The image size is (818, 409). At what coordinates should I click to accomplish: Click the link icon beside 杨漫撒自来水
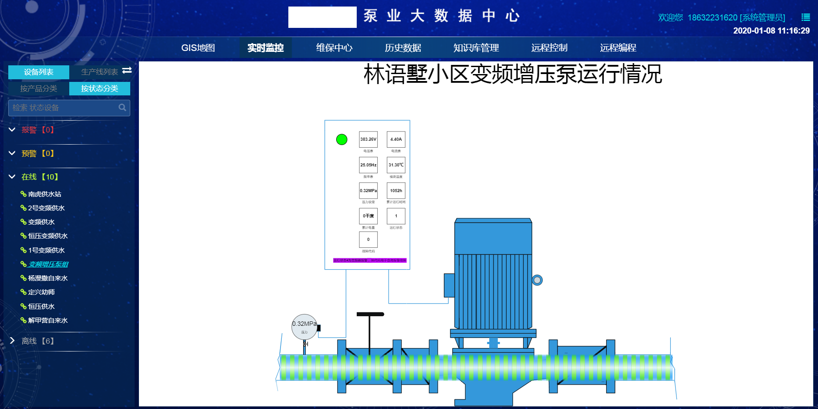[23, 278]
